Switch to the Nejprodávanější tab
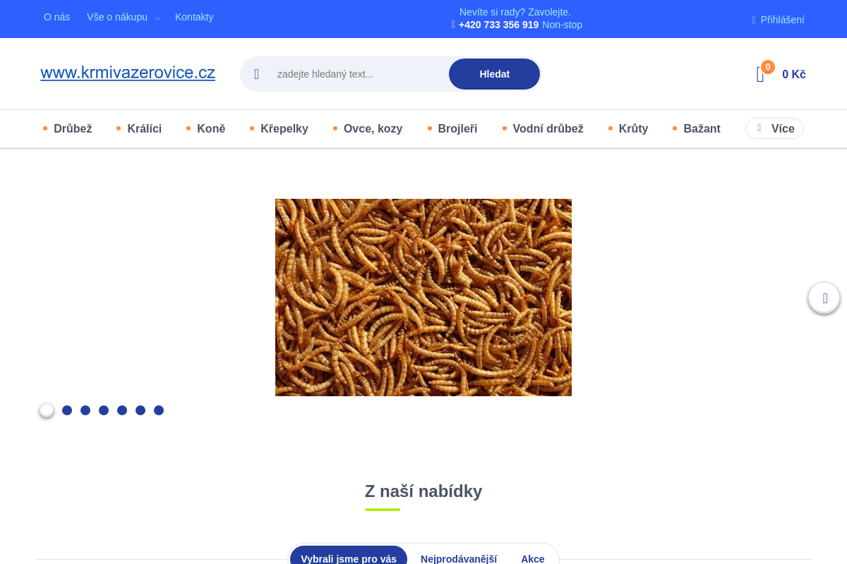847x564 pixels. point(459,558)
